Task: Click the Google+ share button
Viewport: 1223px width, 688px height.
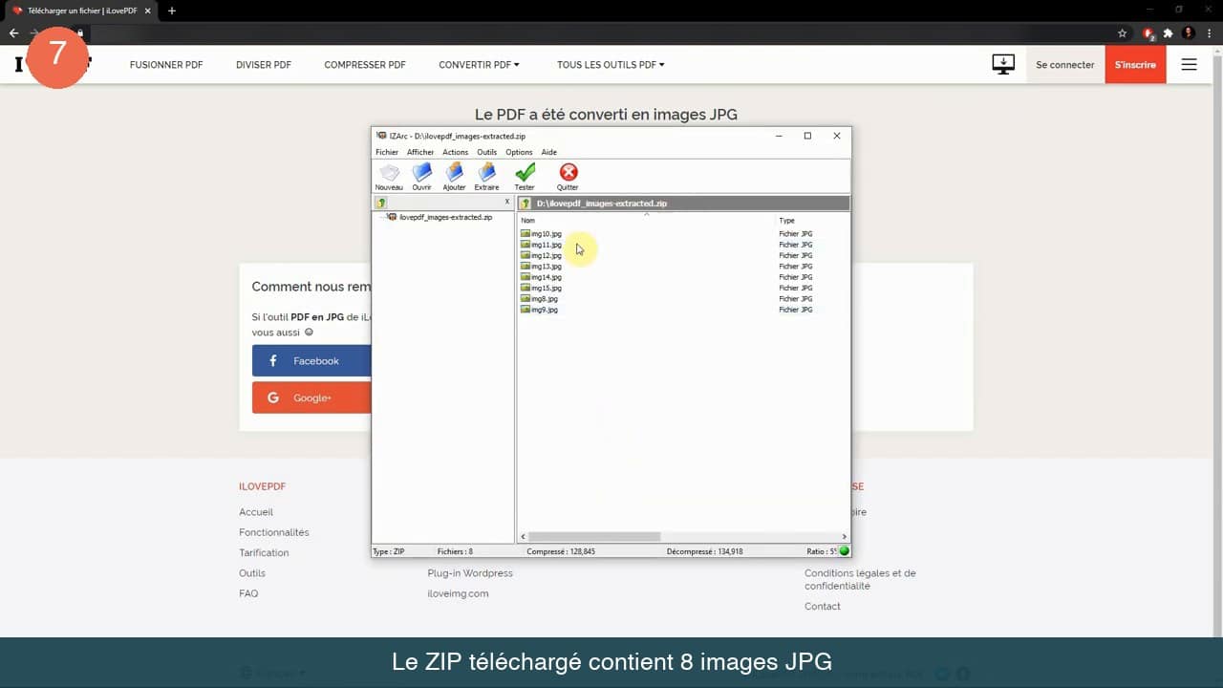Action: click(311, 398)
